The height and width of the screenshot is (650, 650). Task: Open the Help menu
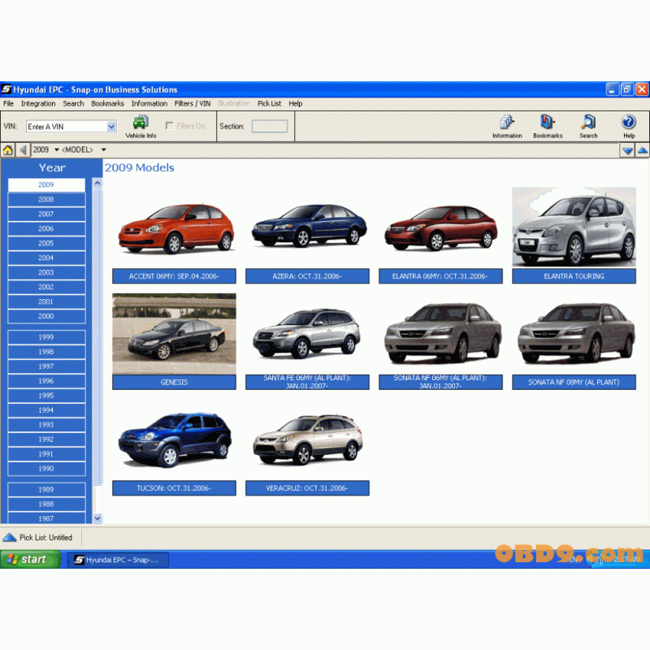(296, 104)
